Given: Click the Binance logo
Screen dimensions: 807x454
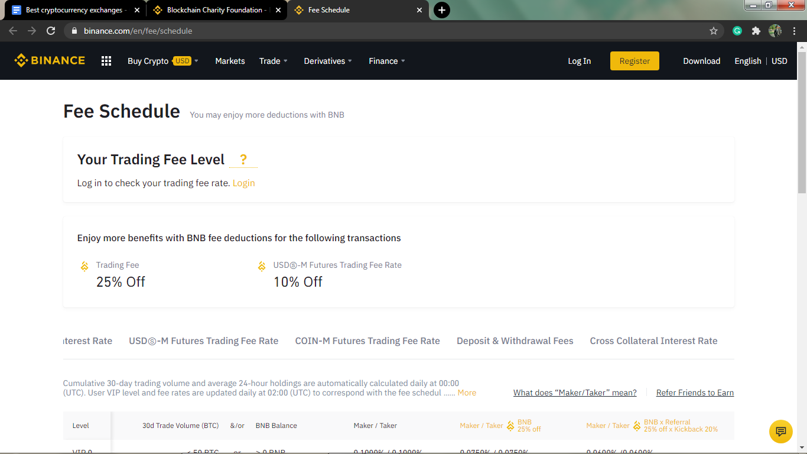Looking at the screenshot, I should (50, 60).
